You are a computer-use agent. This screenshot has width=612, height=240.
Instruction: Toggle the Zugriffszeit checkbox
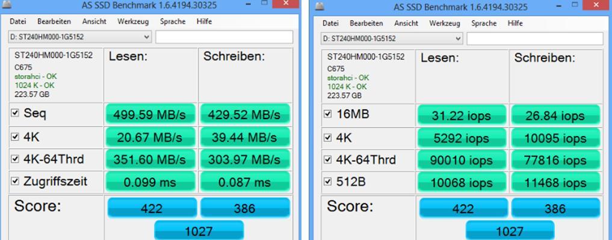point(15,181)
